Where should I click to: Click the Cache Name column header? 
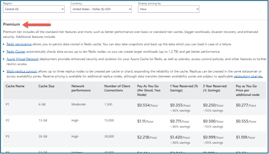[x=15, y=86]
